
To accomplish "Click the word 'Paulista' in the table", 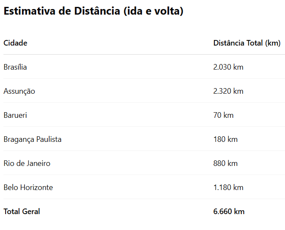I will click(x=48, y=139).
